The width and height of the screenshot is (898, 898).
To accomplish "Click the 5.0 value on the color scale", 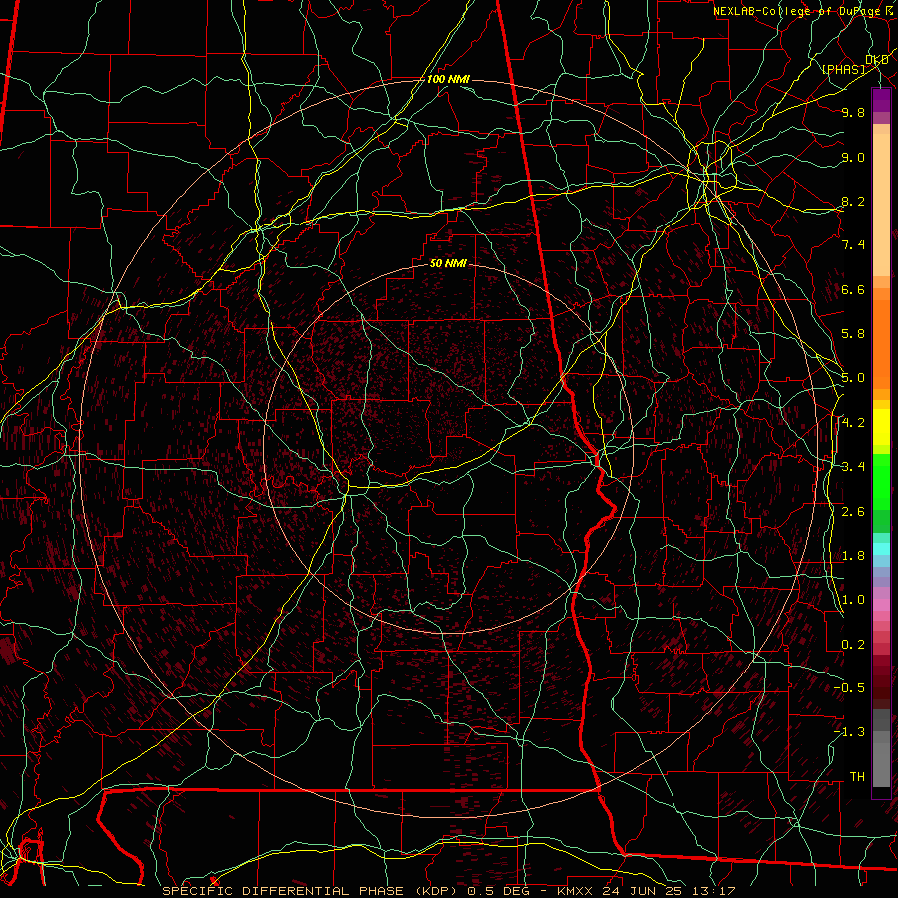I will (853, 378).
